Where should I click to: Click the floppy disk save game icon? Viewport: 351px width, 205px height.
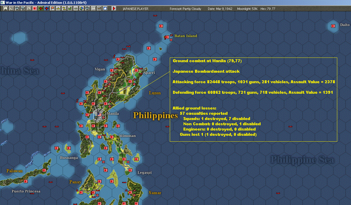(x=6, y=8)
